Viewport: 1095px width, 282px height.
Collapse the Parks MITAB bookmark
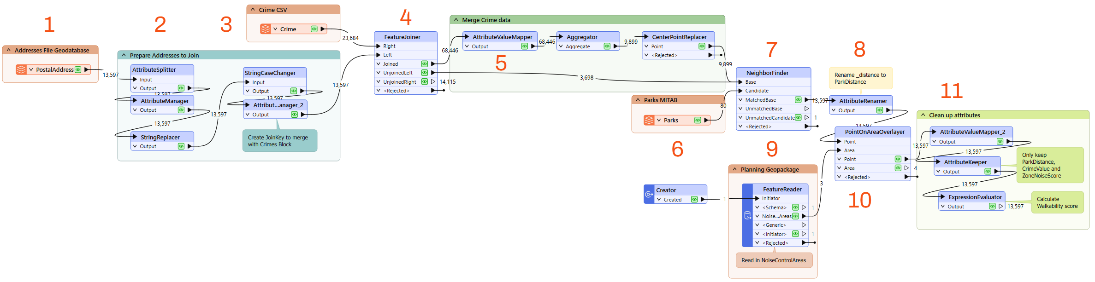(x=638, y=100)
